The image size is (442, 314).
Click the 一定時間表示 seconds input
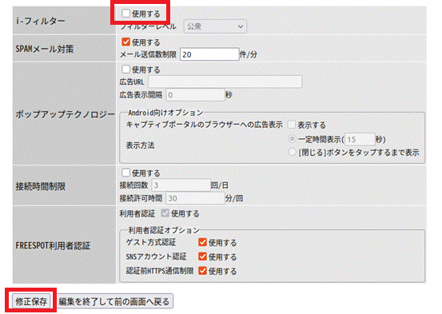(x=360, y=139)
